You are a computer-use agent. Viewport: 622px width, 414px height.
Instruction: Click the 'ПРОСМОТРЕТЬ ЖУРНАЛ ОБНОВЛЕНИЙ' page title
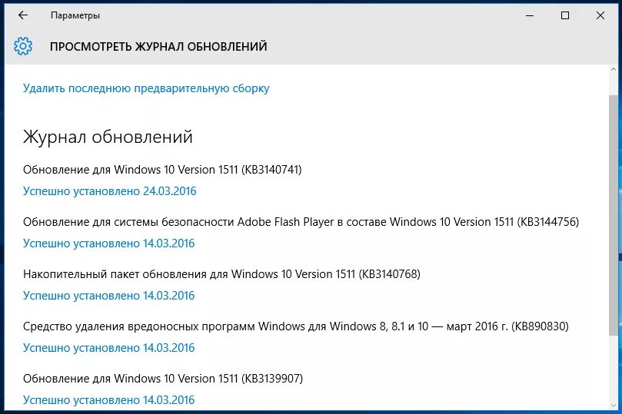coord(158,46)
